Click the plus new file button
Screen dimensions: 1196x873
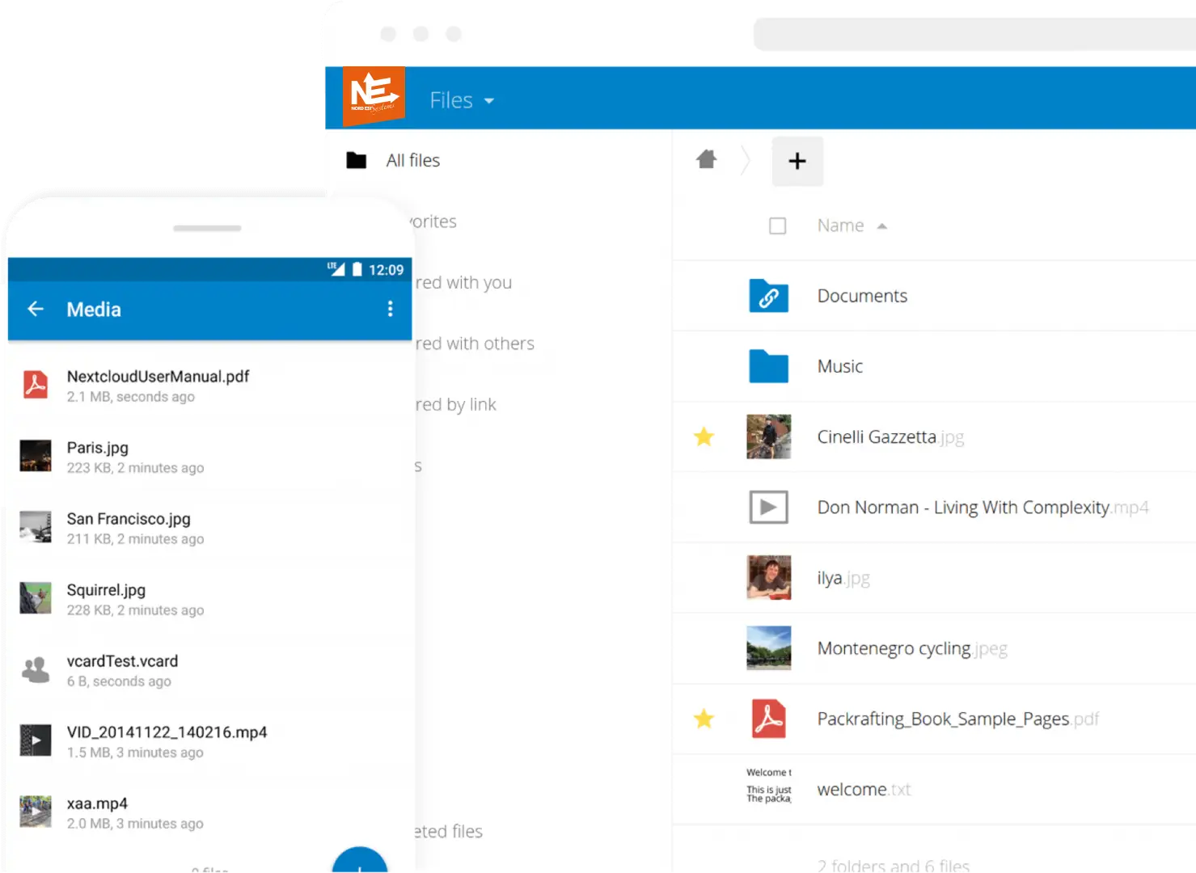pos(797,161)
